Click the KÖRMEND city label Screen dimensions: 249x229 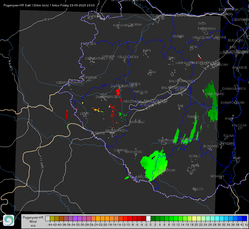click(89, 78)
